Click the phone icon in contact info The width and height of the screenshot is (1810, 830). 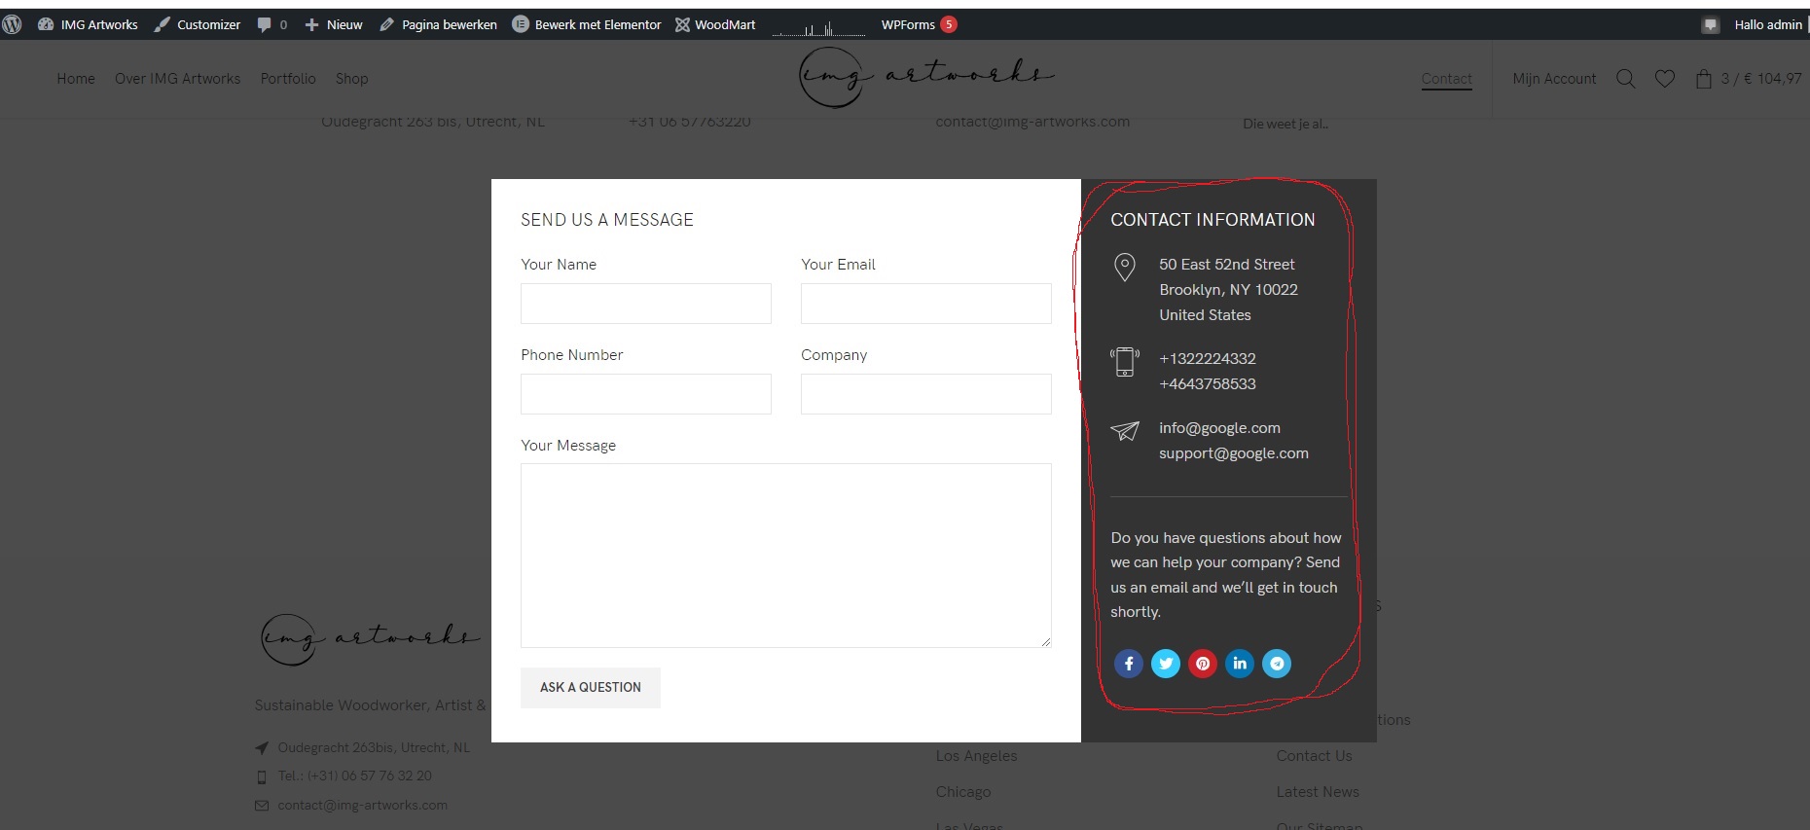click(1125, 362)
